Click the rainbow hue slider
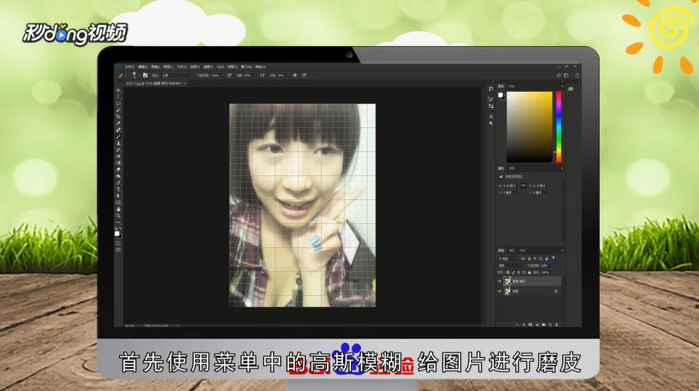The height and width of the screenshot is (391, 699). point(558,127)
